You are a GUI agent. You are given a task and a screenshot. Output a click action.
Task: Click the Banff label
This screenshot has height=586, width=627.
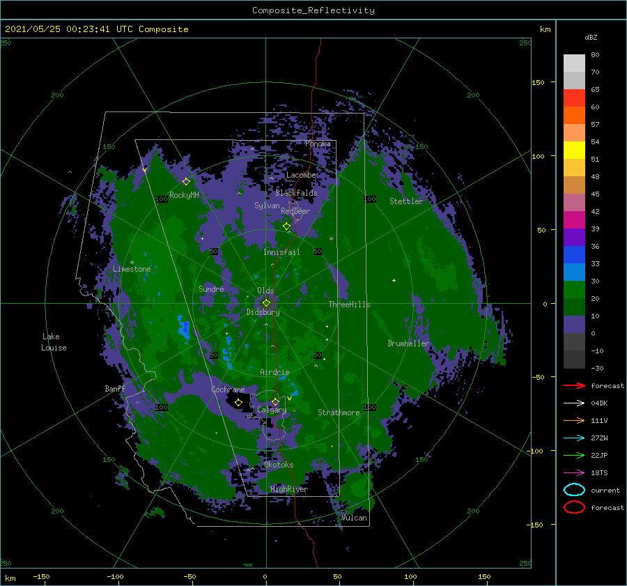(x=115, y=388)
